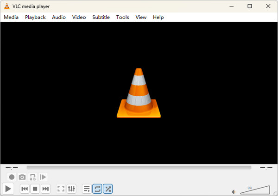The height and width of the screenshot is (196, 278).
Task: Toggle random shuffle playback
Action: click(108, 189)
